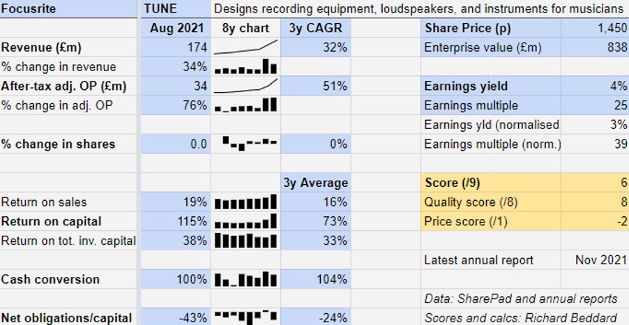Click the Score (/9) label
Image resolution: width=629 pixels, height=325 pixels.
[x=452, y=183]
